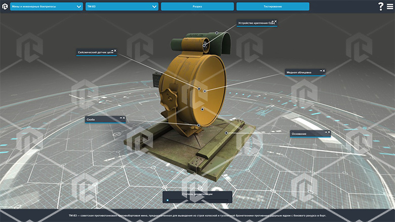Toggle pin on 'Медная облицовка' label
This screenshot has height=222, width=395.
[x=320, y=71]
